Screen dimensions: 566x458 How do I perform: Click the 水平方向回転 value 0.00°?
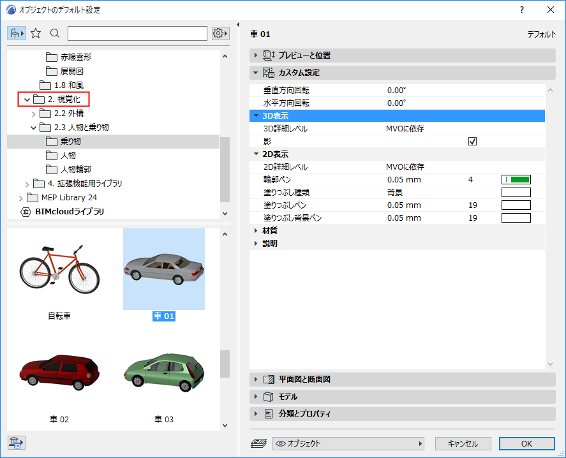tap(396, 103)
